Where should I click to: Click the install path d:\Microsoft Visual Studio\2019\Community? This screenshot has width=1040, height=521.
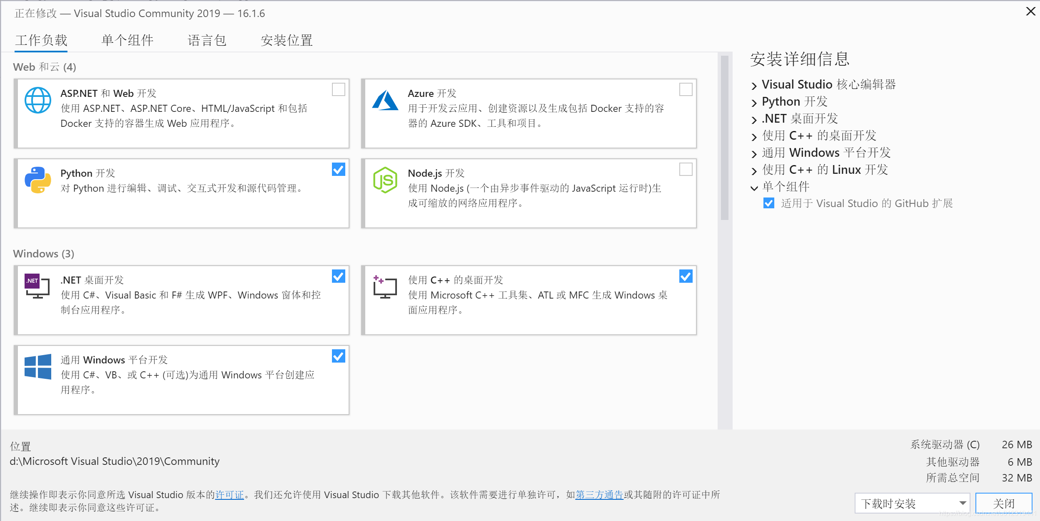[115, 461]
